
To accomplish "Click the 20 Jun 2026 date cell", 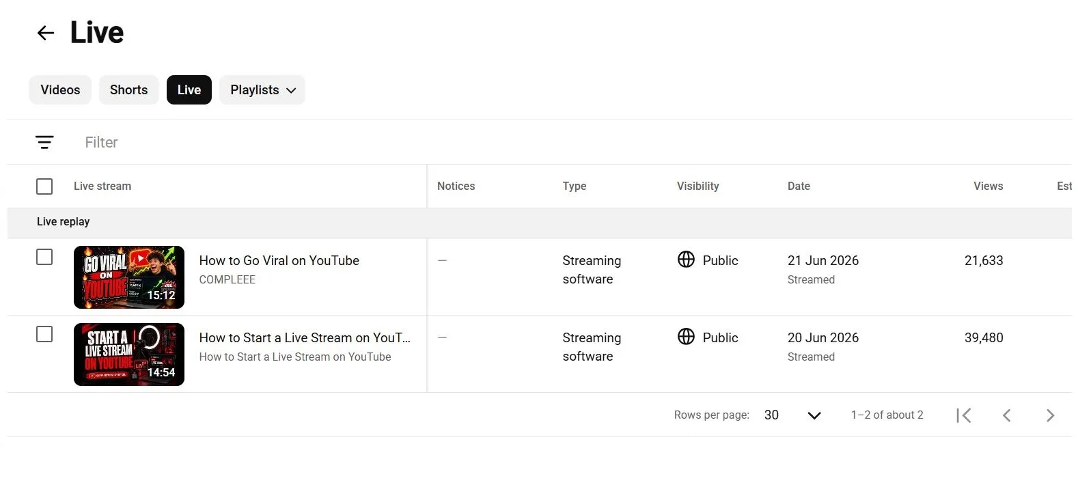I will click(x=823, y=337).
